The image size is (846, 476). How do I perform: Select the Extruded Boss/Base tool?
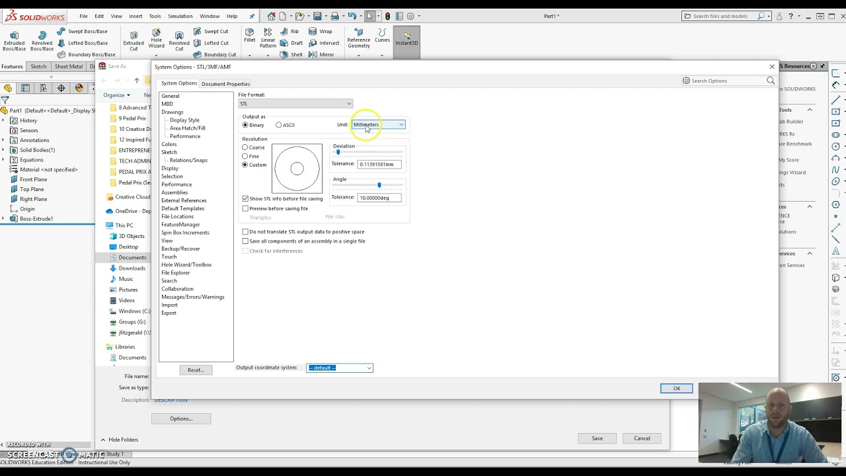click(x=14, y=40)
